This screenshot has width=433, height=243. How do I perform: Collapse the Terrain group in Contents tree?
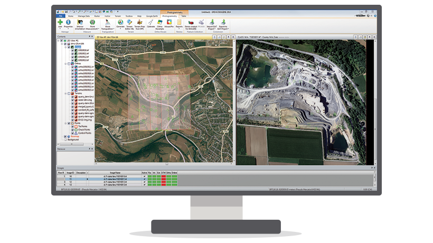click(x=65, y=94)
